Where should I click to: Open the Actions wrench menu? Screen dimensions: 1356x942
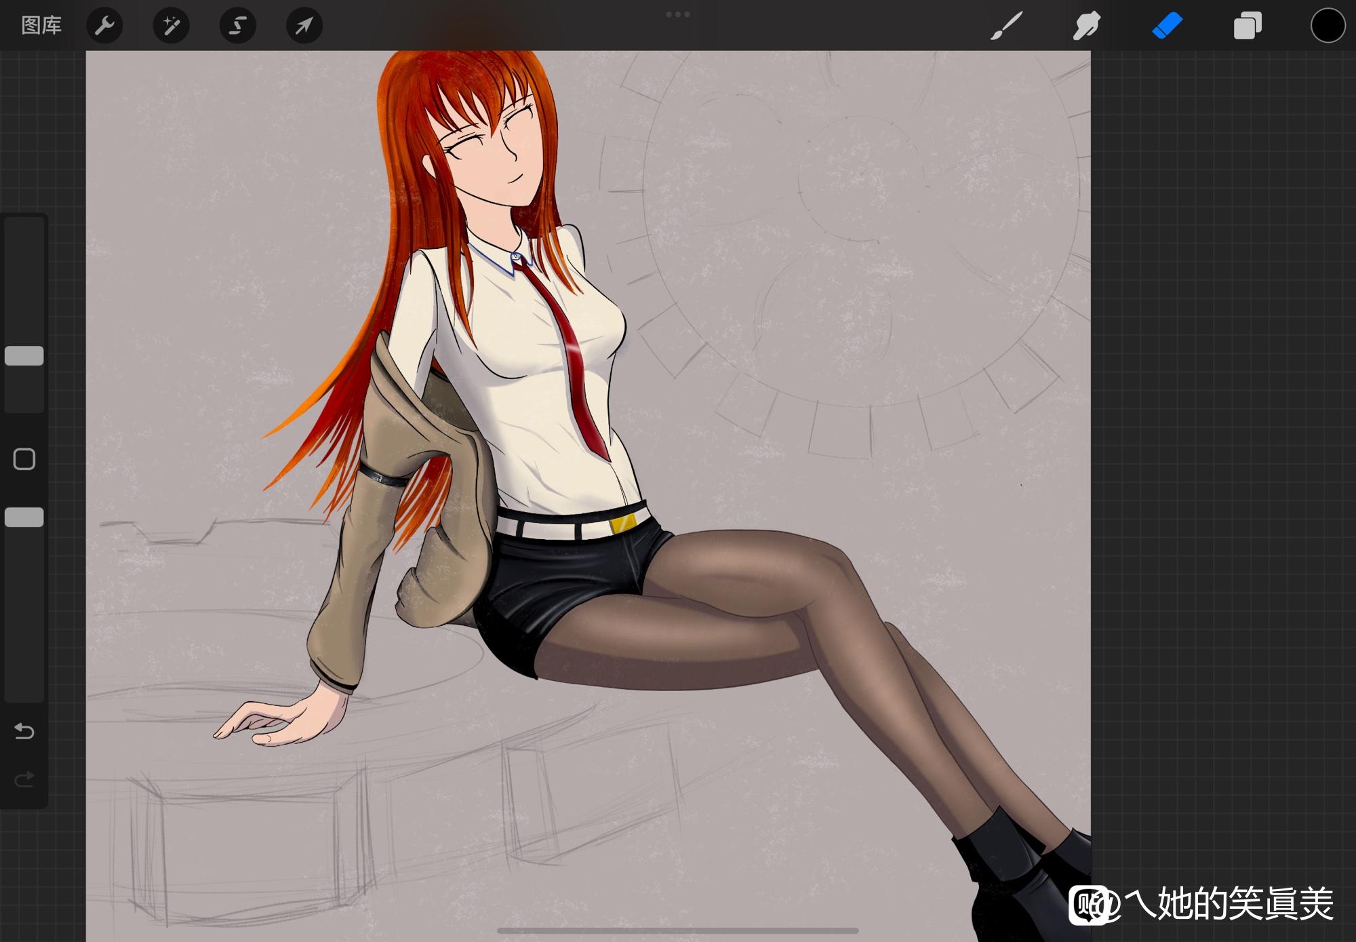(x=104, y=26)
